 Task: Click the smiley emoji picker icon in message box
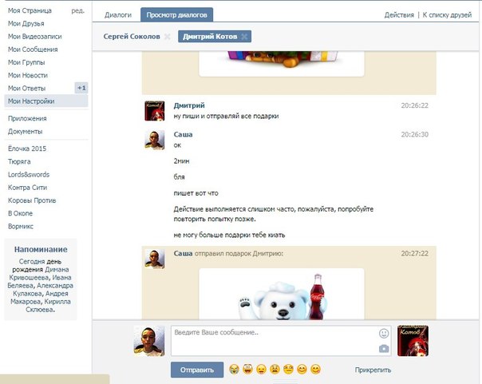384,333
